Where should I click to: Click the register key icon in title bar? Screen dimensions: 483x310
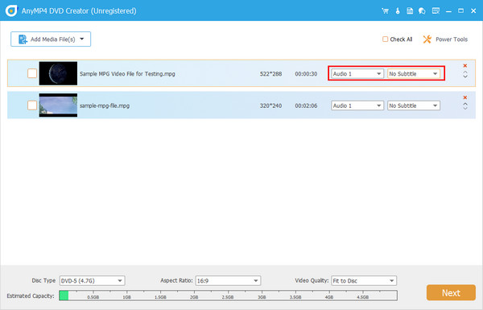398,10
